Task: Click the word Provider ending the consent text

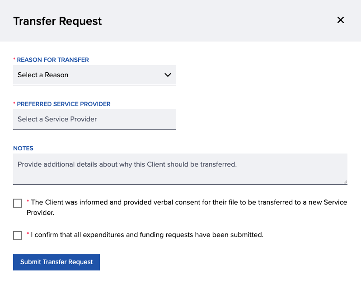Action: [x=40, y=213]
